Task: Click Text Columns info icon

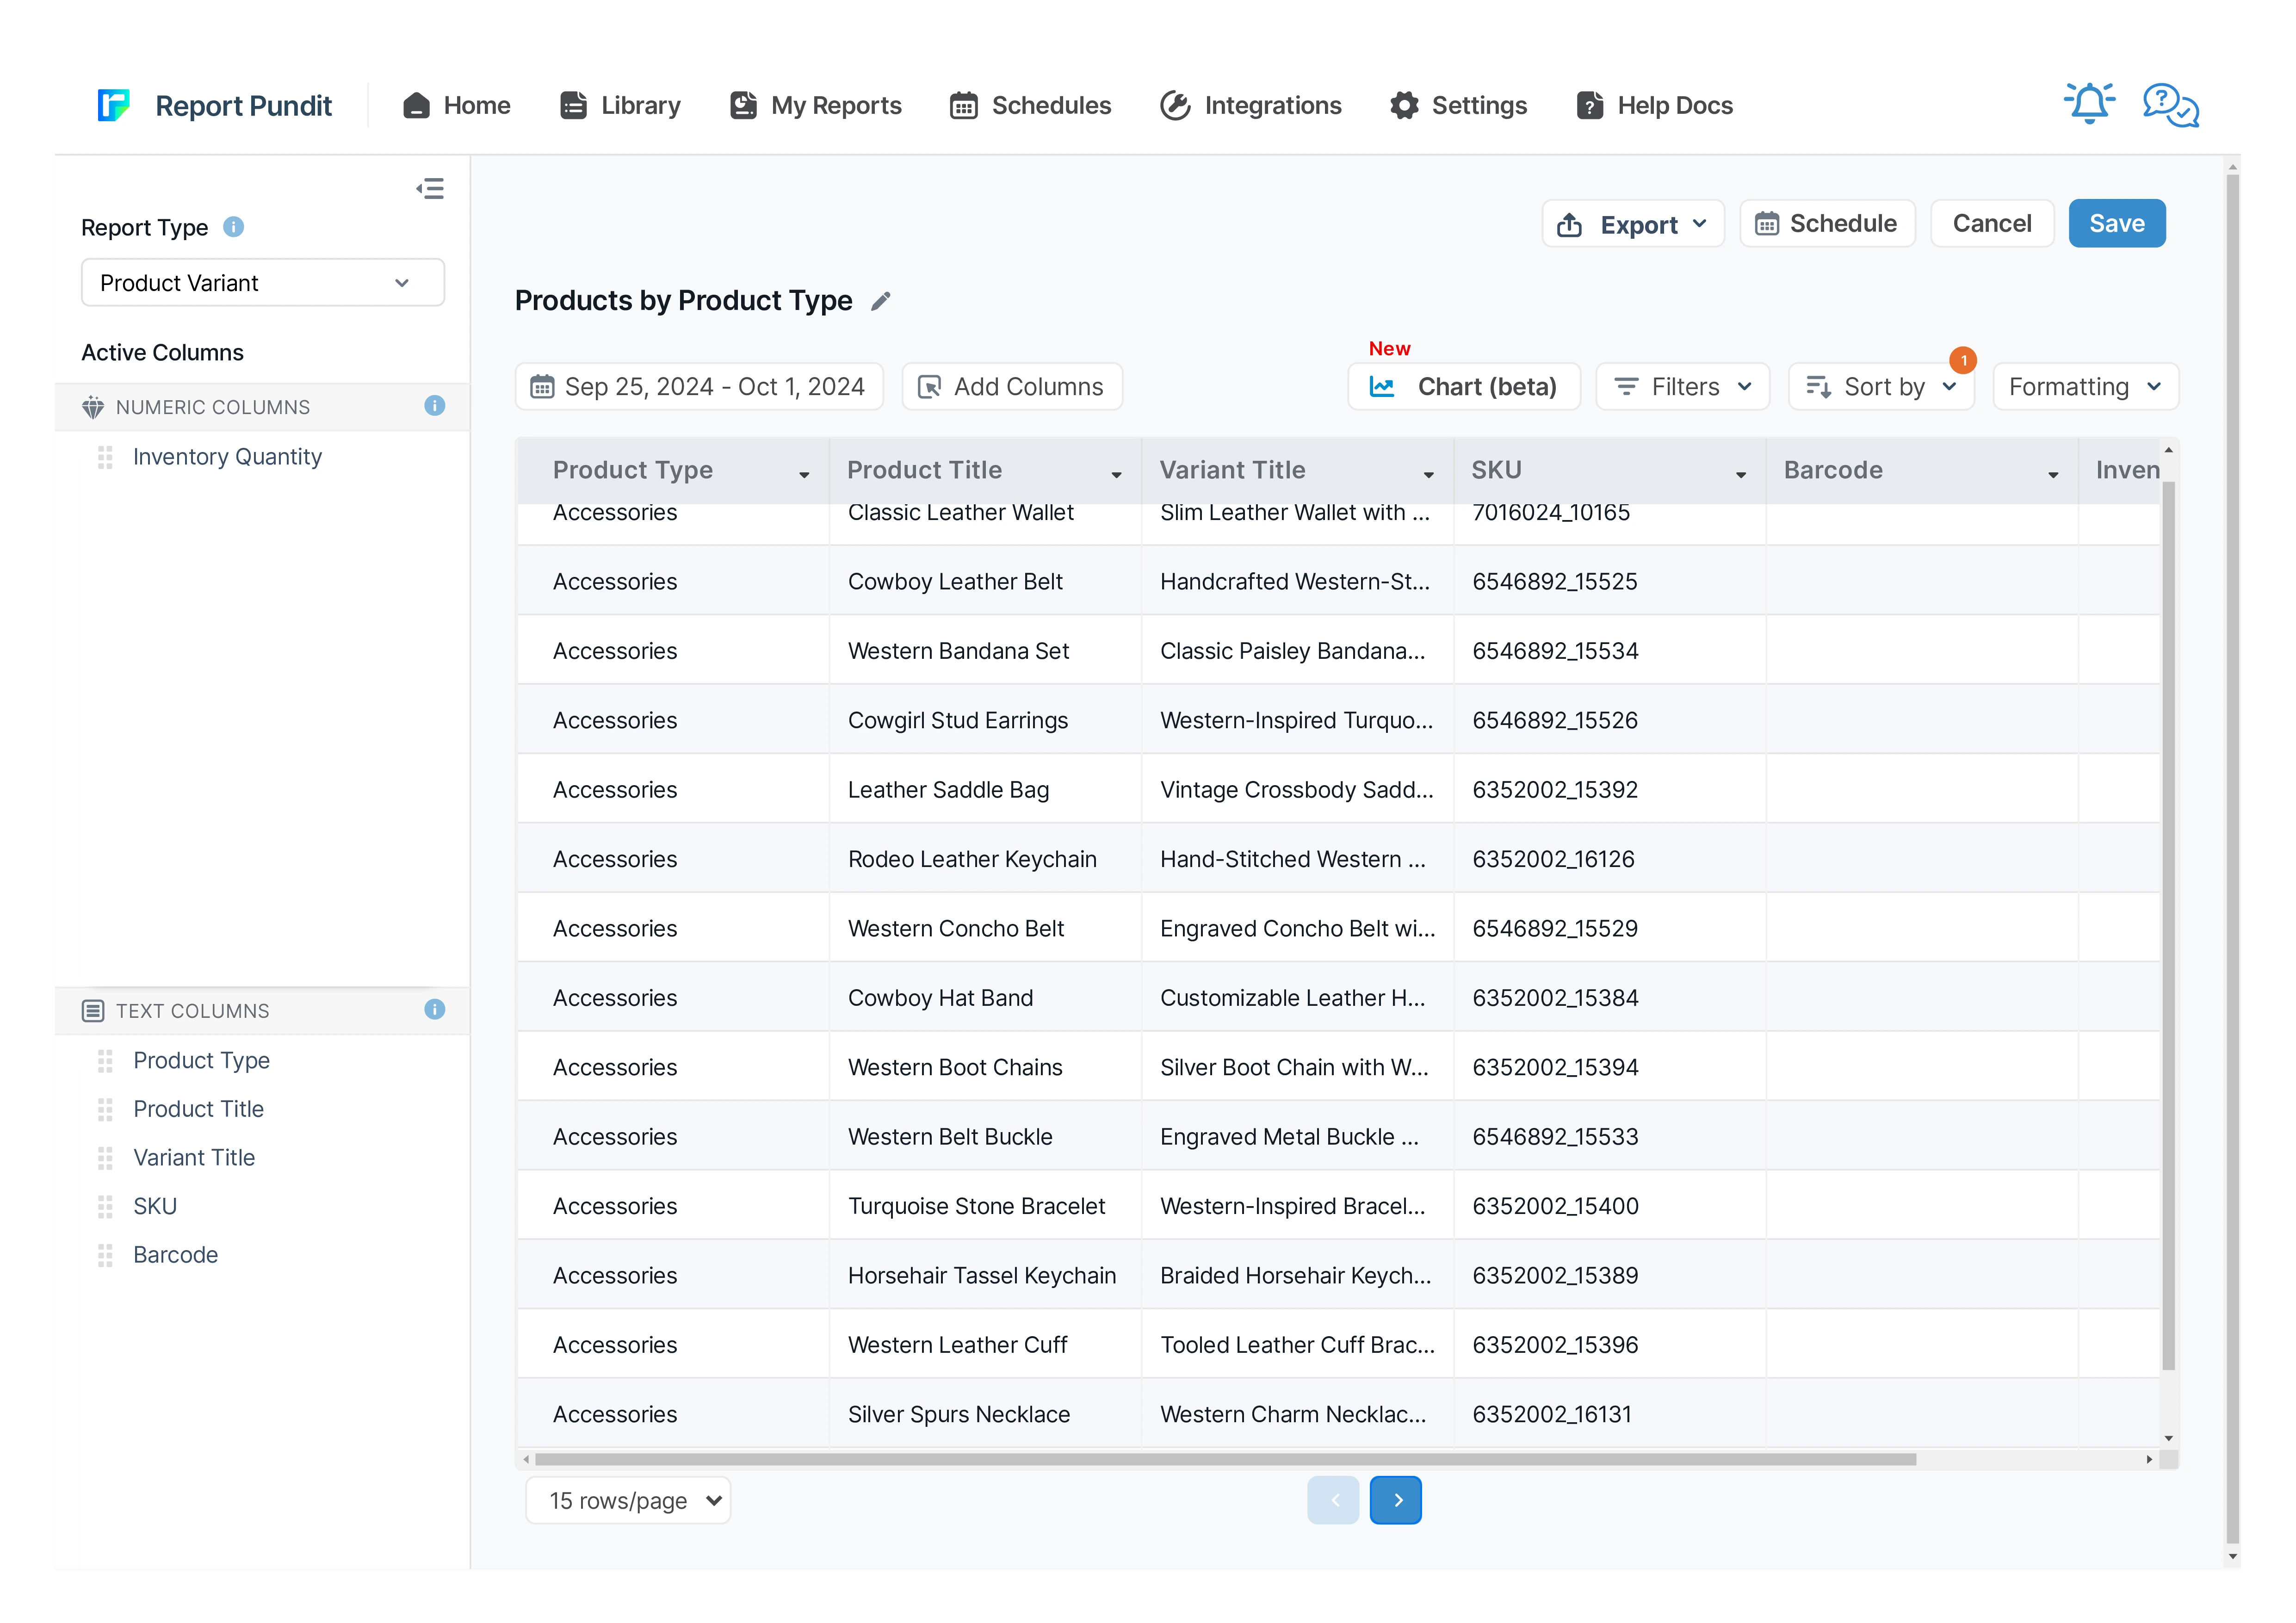Action: (x=434, y=1010)
